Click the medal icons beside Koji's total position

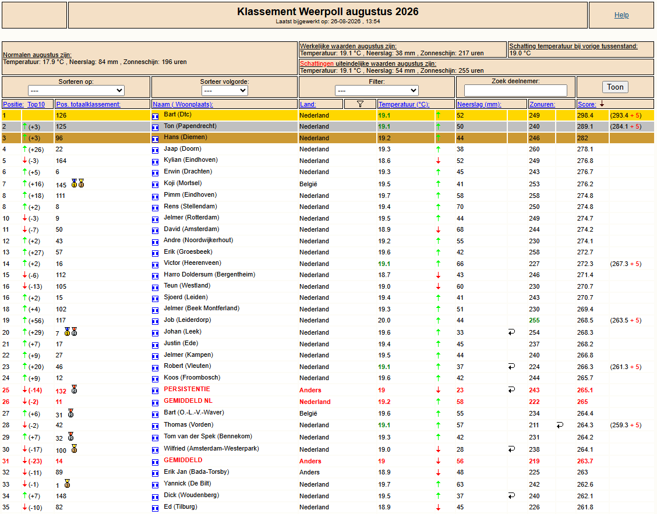pos(77,183)
